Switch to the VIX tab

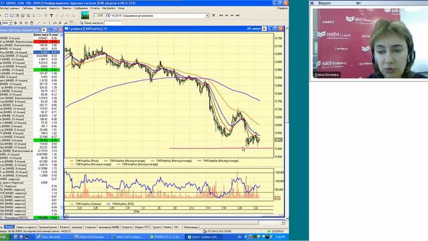point(177,227)
